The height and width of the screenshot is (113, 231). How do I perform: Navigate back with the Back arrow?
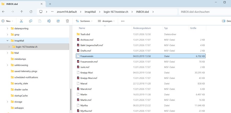(3, 12)
